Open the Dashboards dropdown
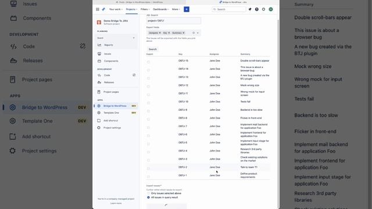This screenshot has width=372, height=209. tap(161, 9)
